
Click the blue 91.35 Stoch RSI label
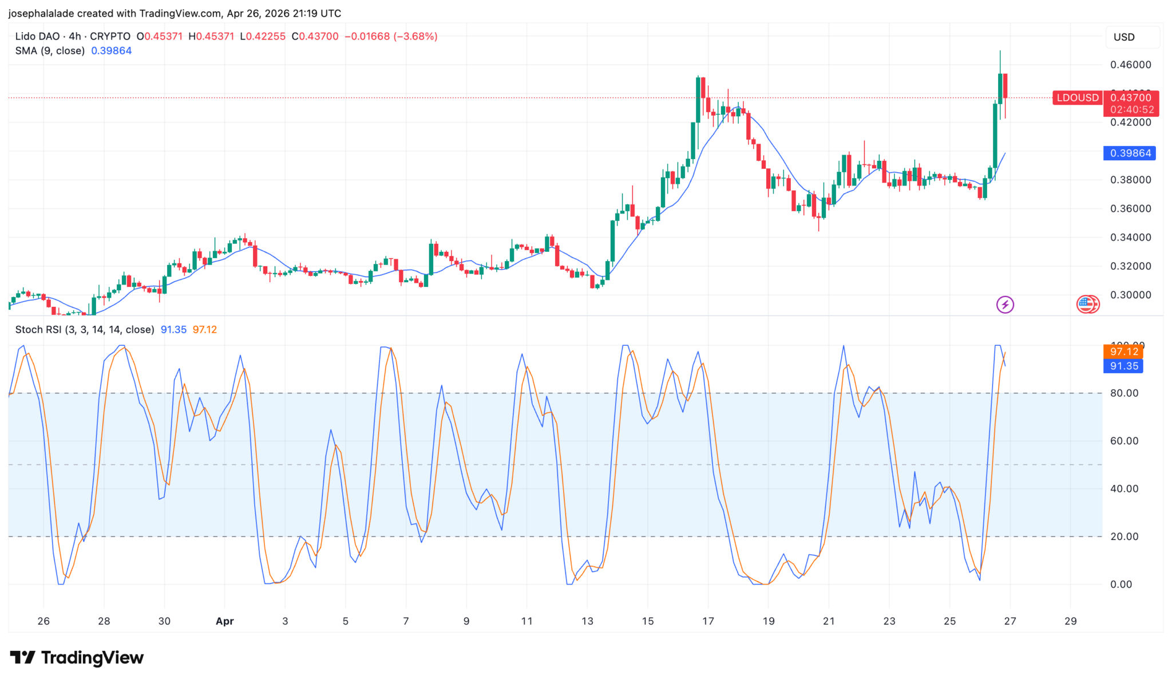tap(1123, 366)
